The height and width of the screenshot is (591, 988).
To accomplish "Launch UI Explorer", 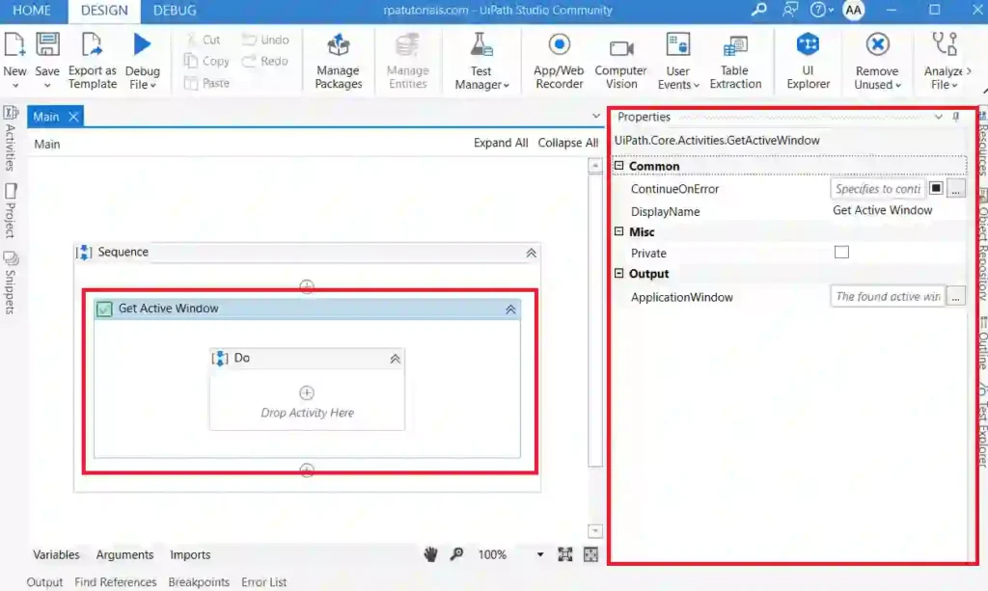I will [808, 61].
